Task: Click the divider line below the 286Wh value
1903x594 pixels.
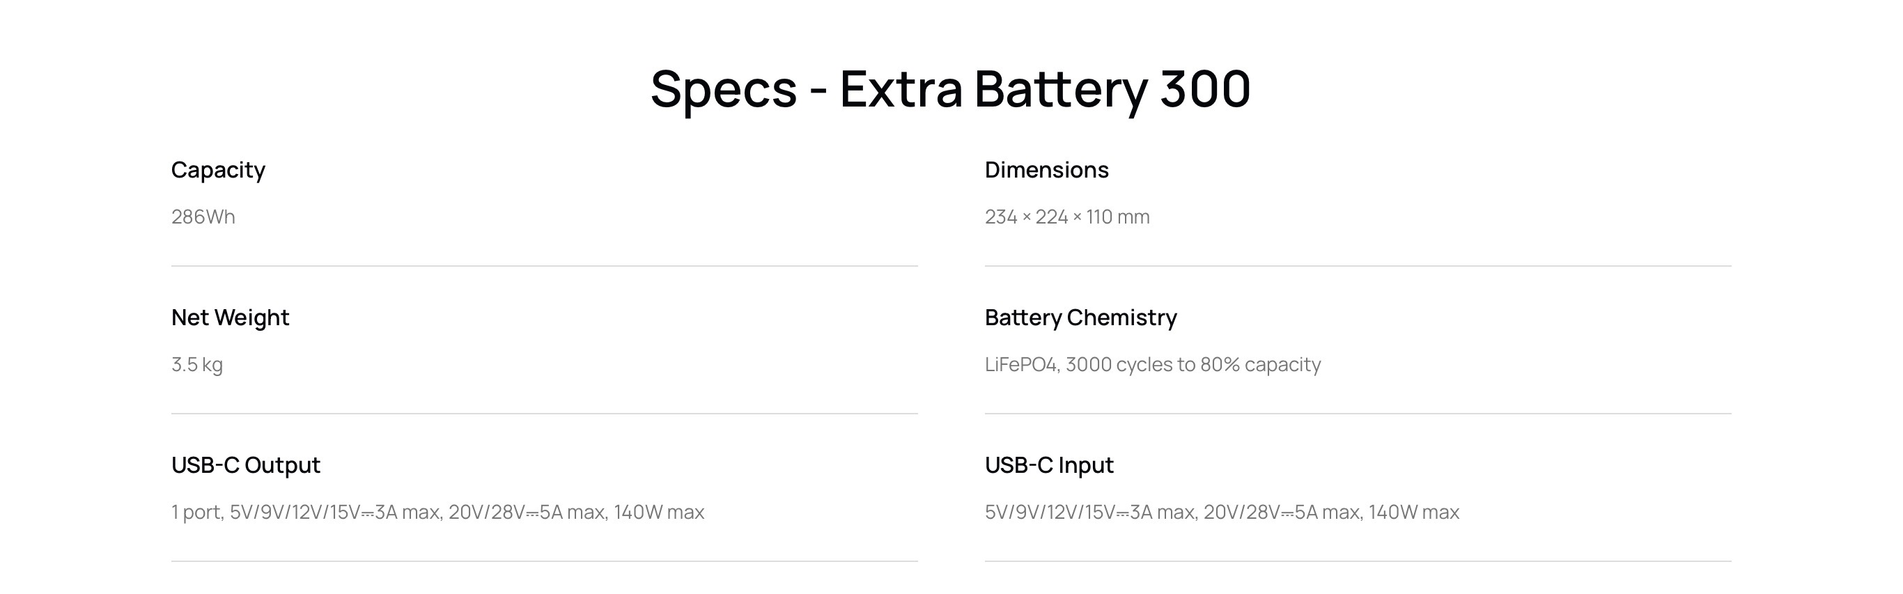Action: click(545, 266)
